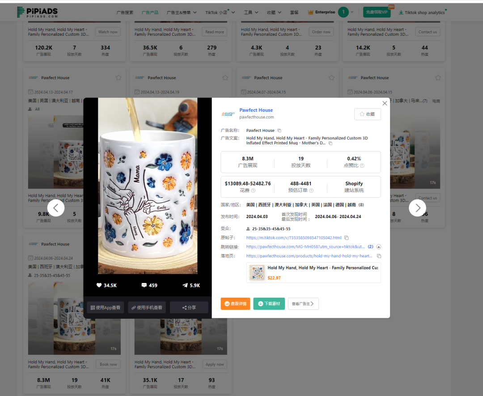This screenshot has height=396, width=483.
Task: Click the help icon next to like ratio
Action: click(x=362, y=166)
